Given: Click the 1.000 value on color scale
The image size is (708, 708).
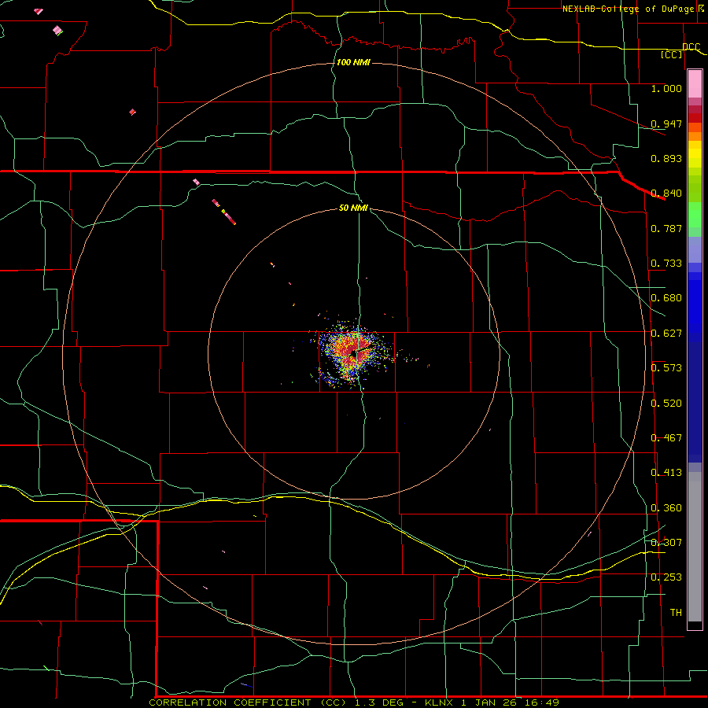Looking at the screenshot, I should (666, 88).
